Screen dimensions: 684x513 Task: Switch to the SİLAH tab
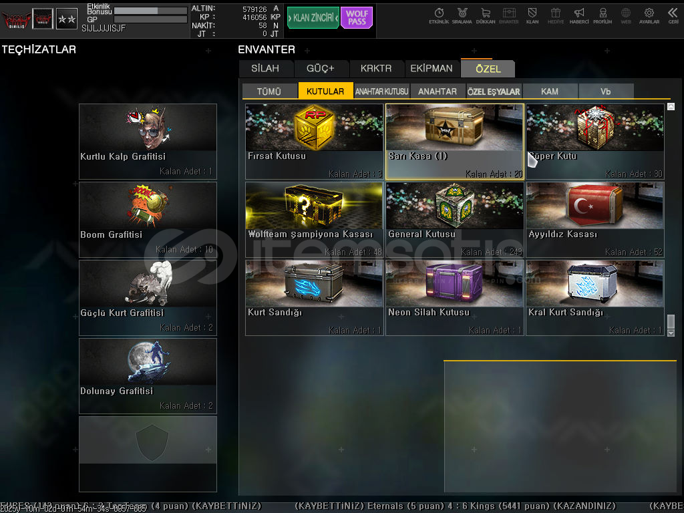pyautogui.click(x=265, y=69)
